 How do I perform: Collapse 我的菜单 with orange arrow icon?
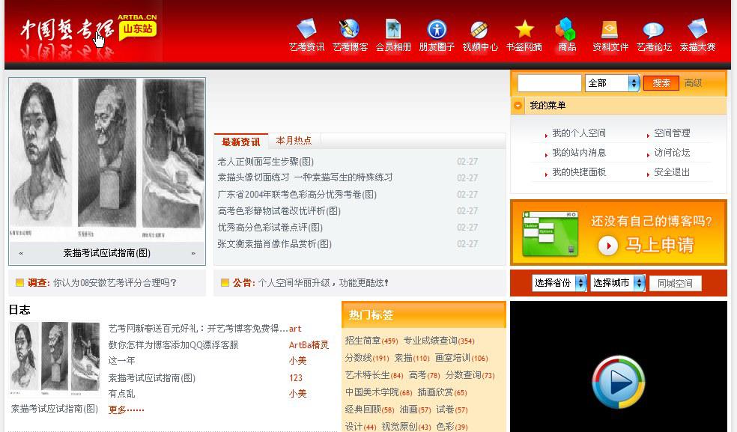click(518, 106)
